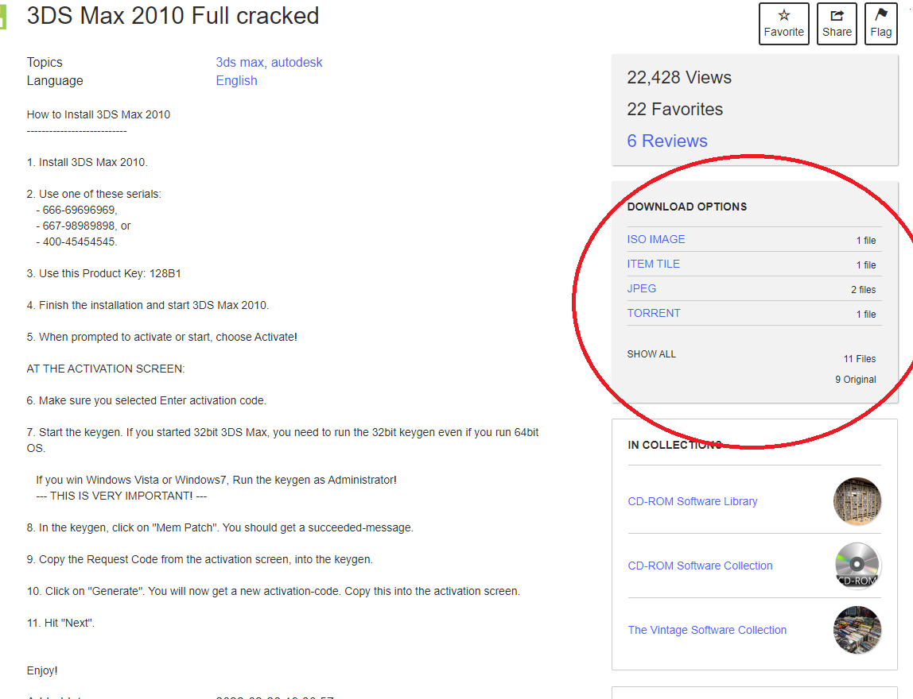Click the English language link
Screen dimensions: 913x699
pos(236,80)
